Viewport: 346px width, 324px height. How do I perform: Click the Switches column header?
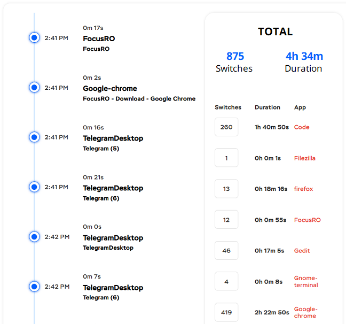point(228,107)
